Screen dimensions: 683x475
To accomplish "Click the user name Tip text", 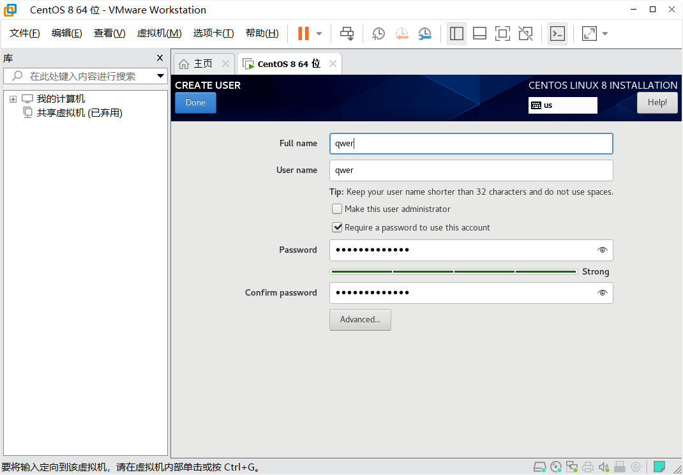I will 471,192.
